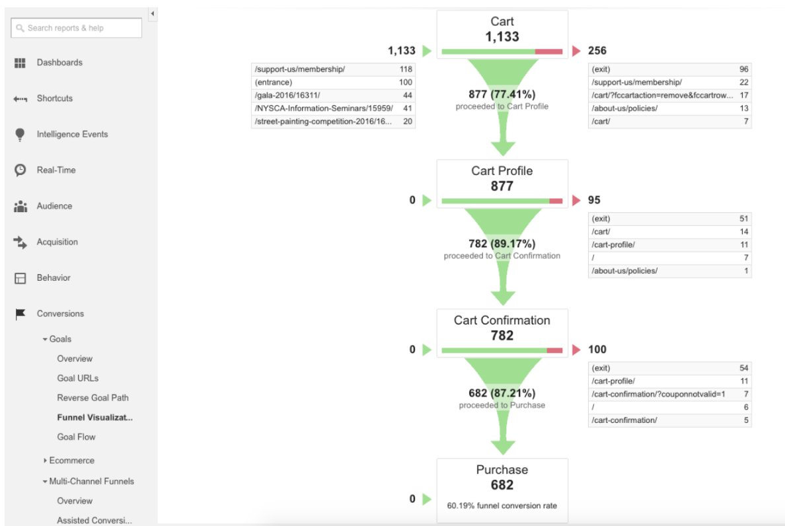Click the Audience people icon
Screen dimensions: 785x526
pyautogui.click(x=20, y=206)
